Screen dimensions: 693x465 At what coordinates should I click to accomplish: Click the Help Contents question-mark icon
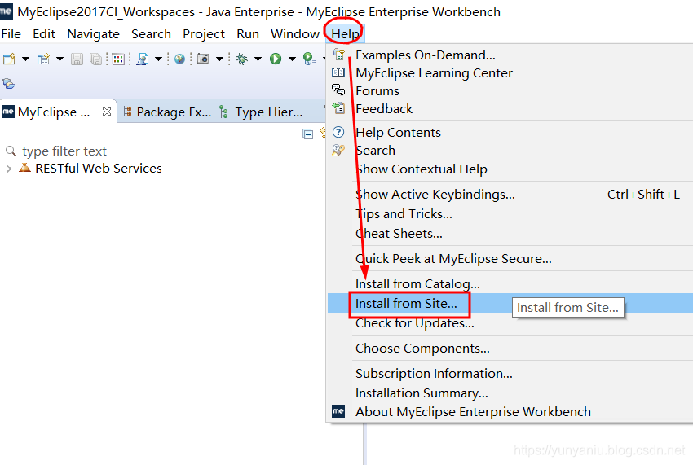(x=338, y=132)
